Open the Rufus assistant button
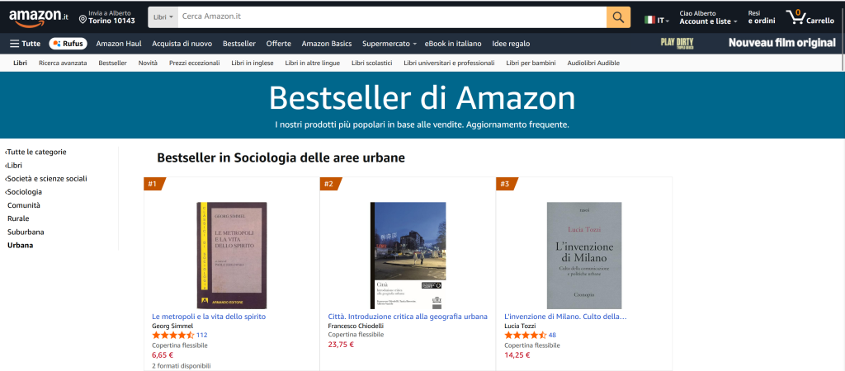This screenshot has width=845, height=371. [68, 44]
